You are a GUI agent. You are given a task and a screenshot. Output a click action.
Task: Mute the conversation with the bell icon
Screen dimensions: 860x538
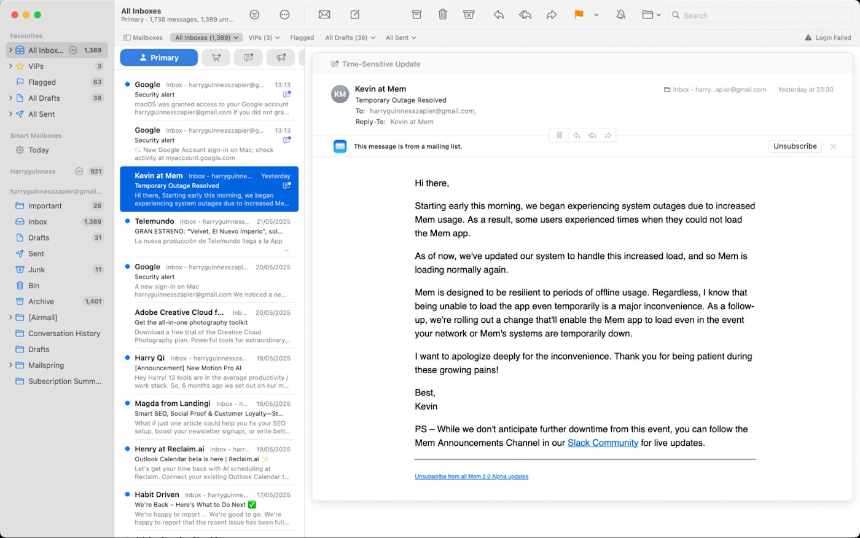(x=621, y=15)
